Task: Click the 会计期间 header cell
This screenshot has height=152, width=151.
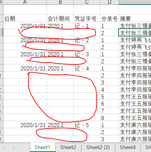Action: [60, 19]
